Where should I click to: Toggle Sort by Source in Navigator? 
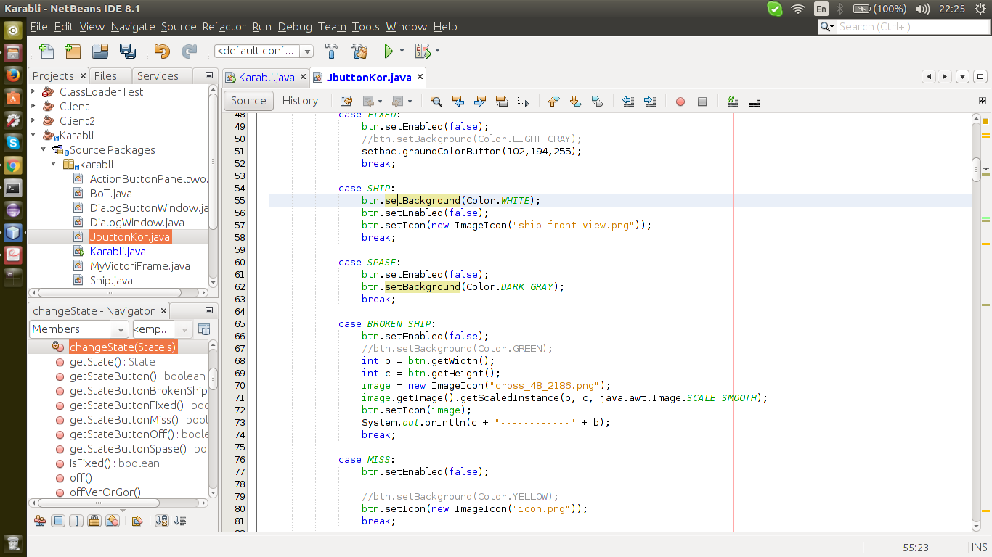coord(179,521)
